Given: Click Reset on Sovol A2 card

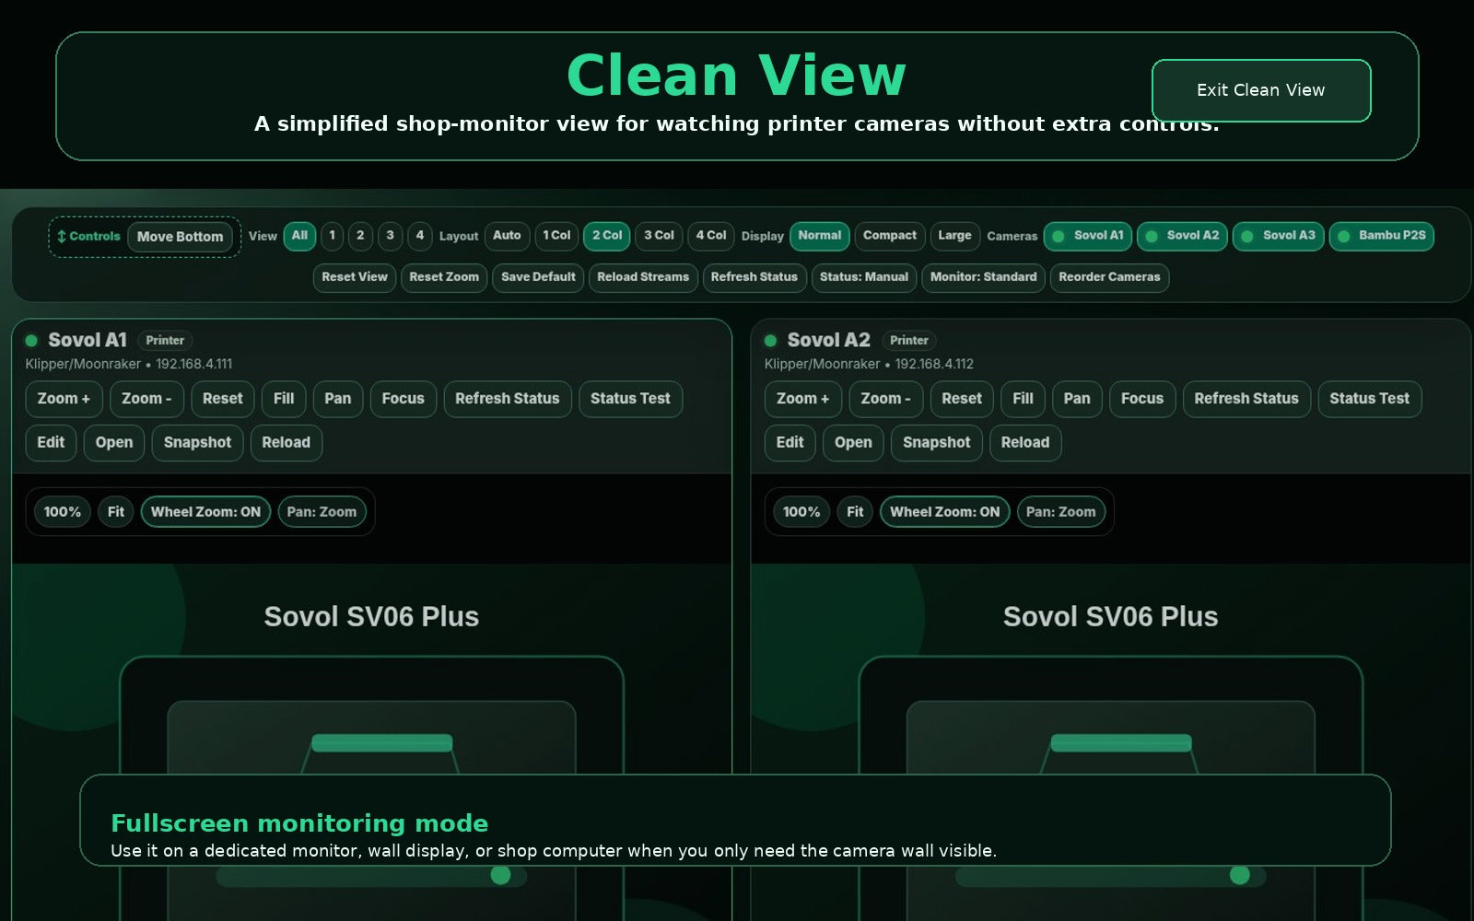Looking at the screenshot, I should (962, 399).
